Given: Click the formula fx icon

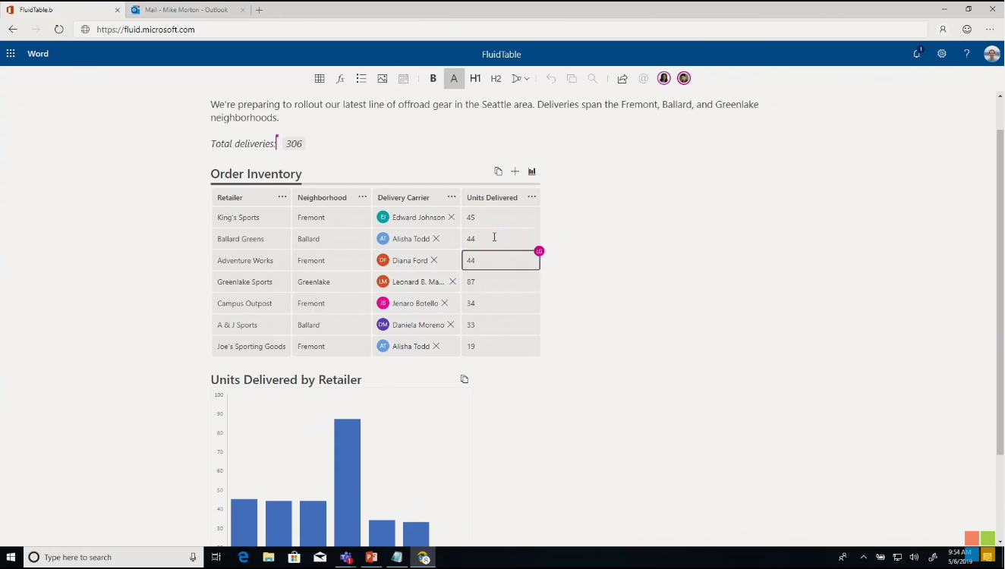Looking at the screenshot, I should [340, 79].
